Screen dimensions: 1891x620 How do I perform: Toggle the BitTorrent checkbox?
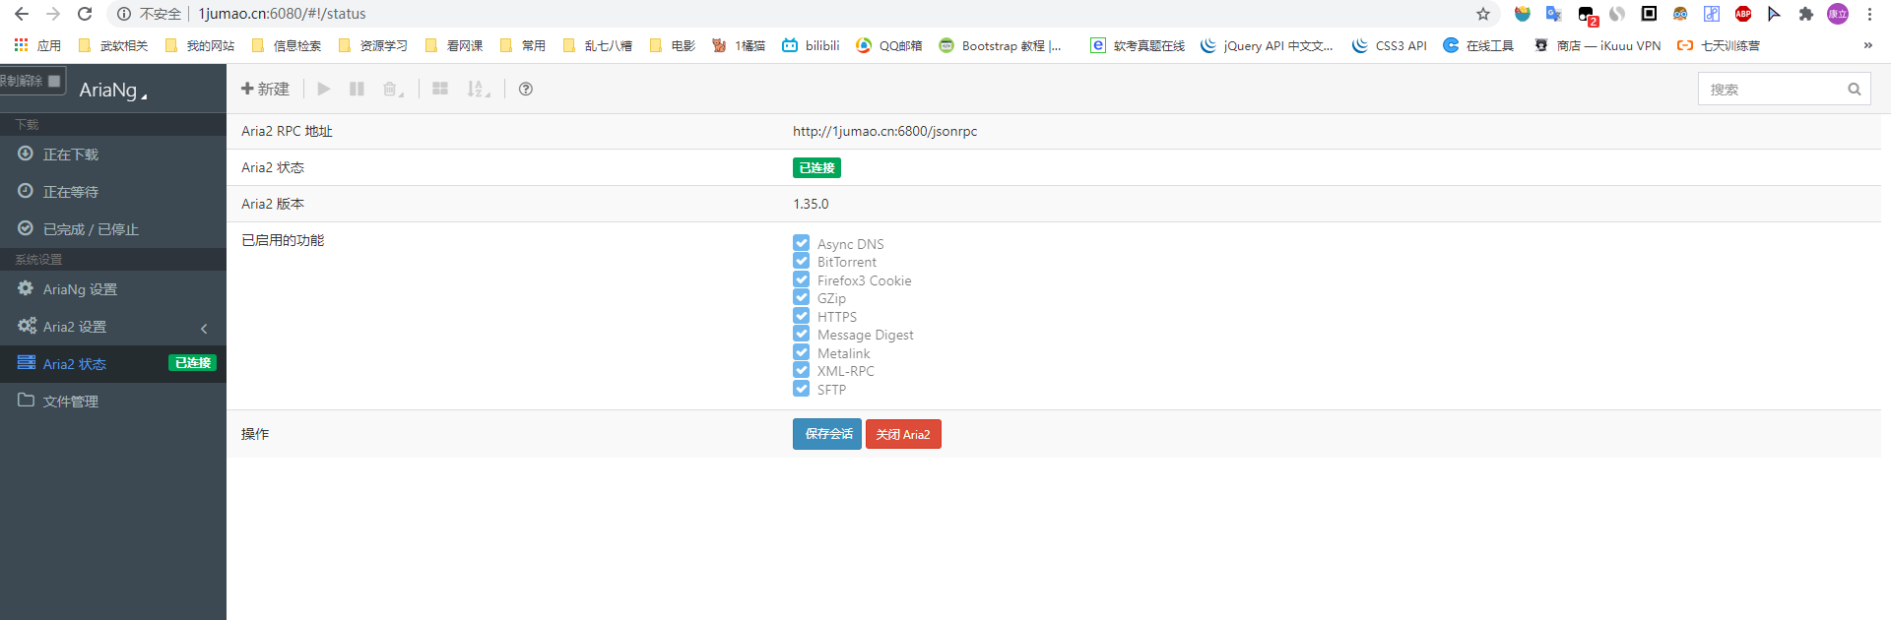[x=801, y=261]
